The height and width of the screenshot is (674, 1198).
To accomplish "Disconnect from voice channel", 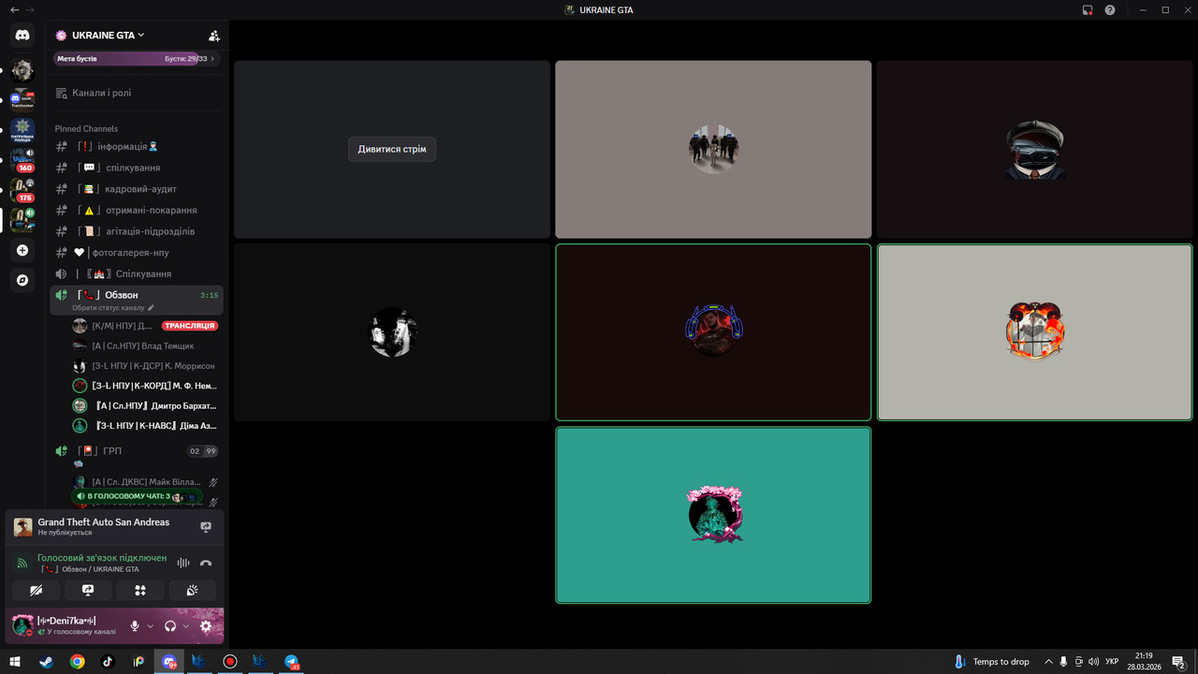I will [x=206, y=563].
